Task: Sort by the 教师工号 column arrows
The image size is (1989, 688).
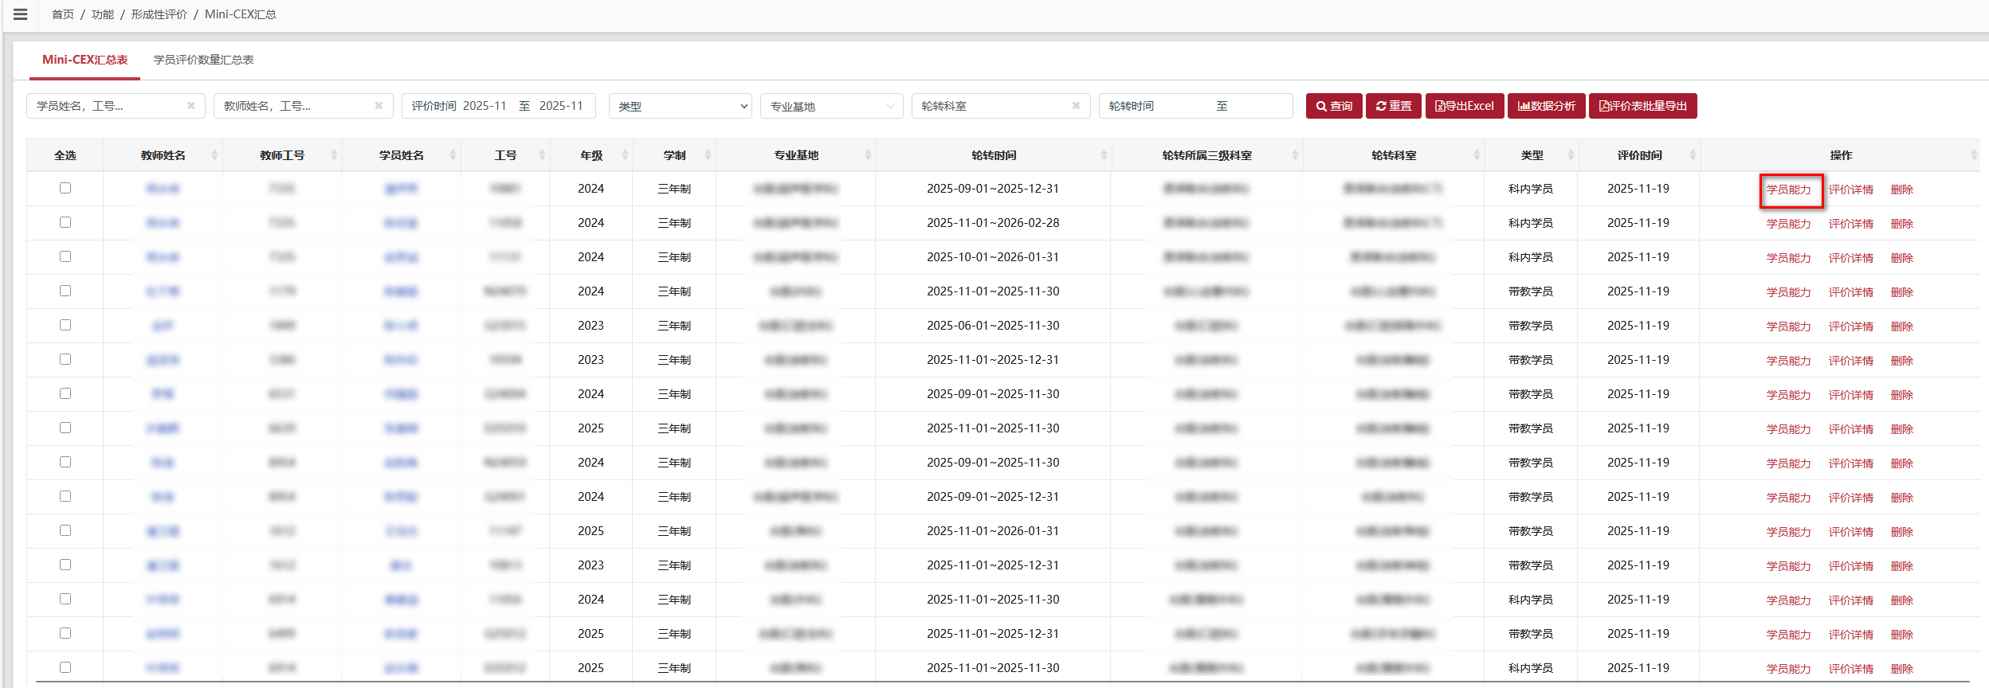Action: point(334,155)
